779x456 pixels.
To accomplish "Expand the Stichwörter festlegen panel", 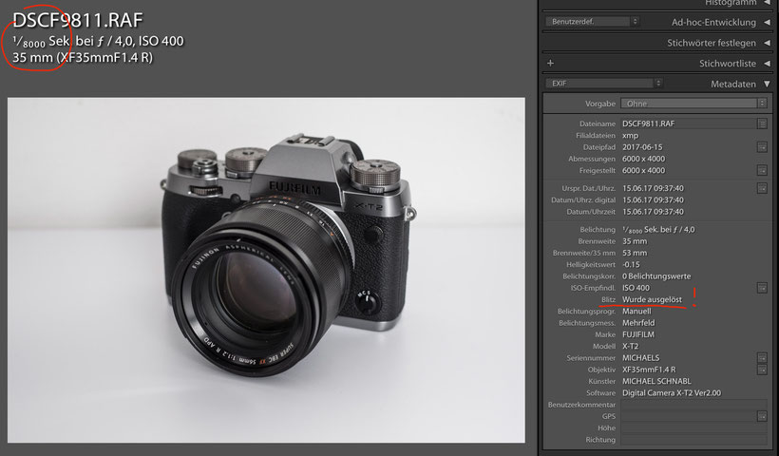I will point(767,43).
